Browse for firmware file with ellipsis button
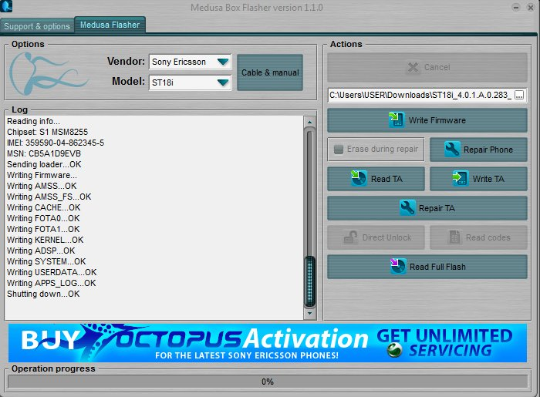 pos(519,95)
